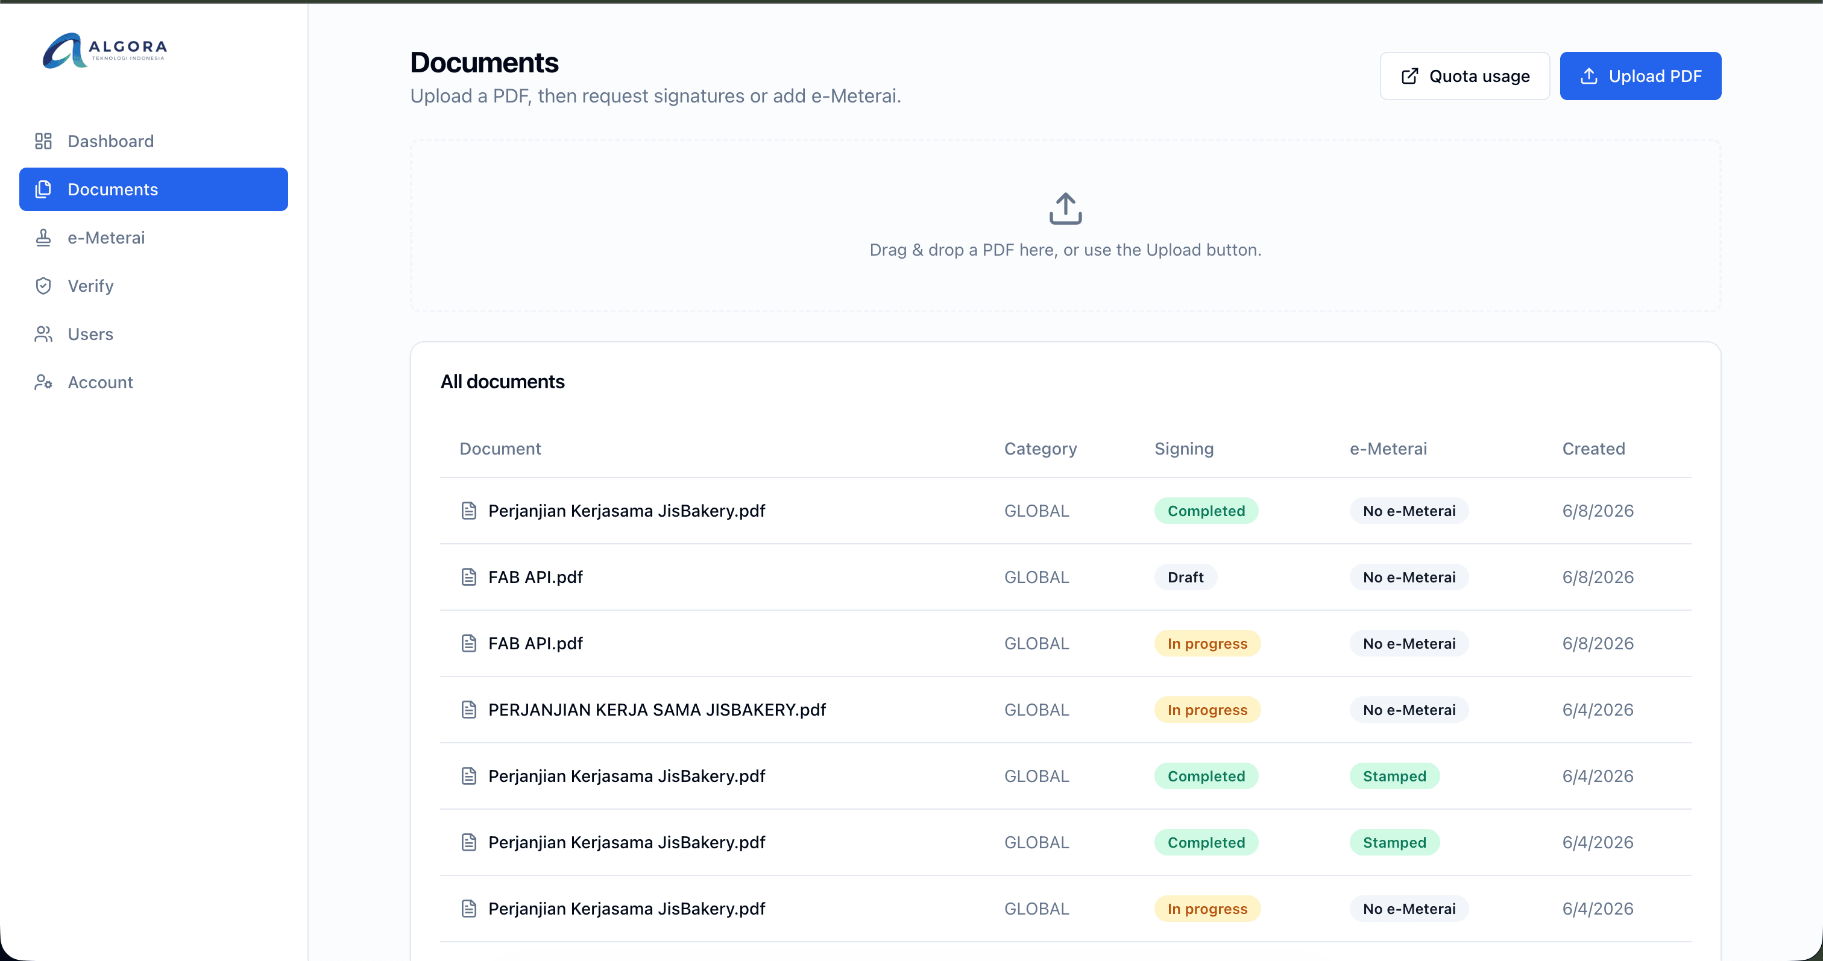Click the Category column header
Viewport: 1823px width, 961px height.
tap(1041, 448)
